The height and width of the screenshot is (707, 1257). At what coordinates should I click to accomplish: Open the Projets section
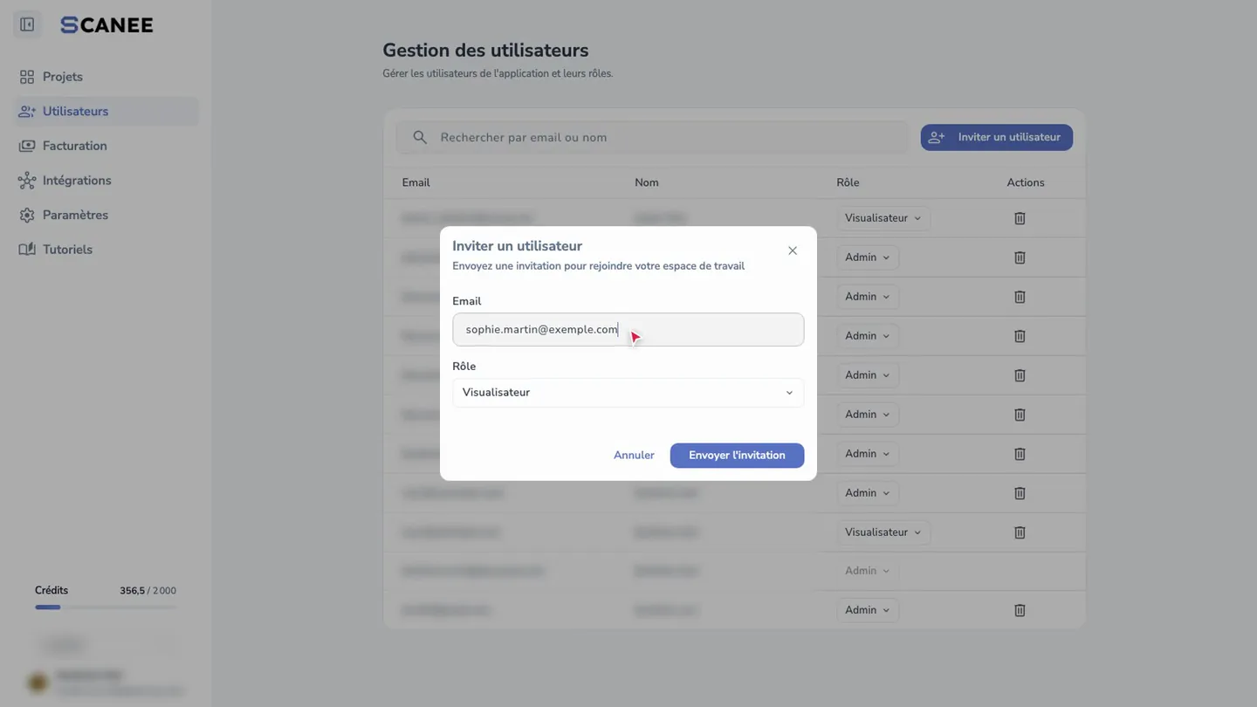(x=106, y=77)
